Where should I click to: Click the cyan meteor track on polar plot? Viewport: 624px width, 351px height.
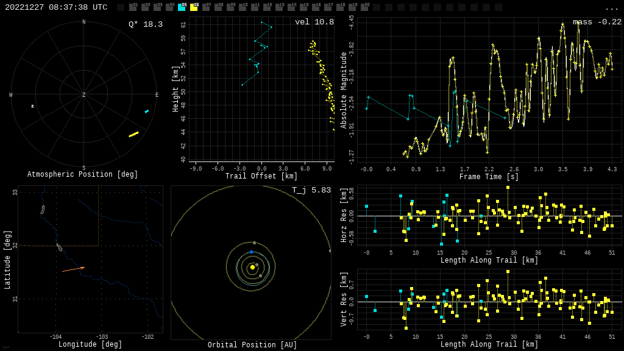coord(146,112)
